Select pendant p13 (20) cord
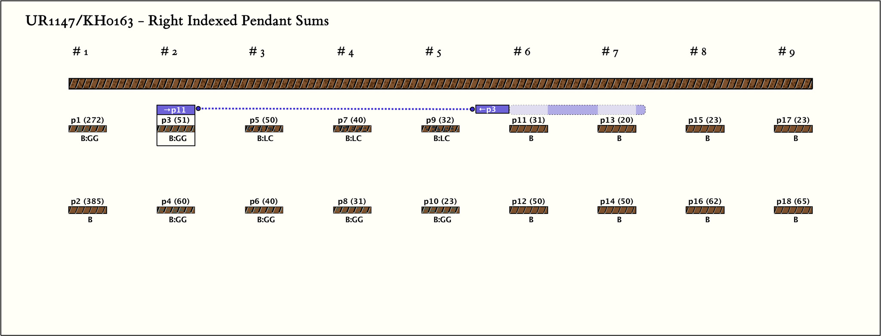This screenshot has height=336, width=881. [617, 129]
